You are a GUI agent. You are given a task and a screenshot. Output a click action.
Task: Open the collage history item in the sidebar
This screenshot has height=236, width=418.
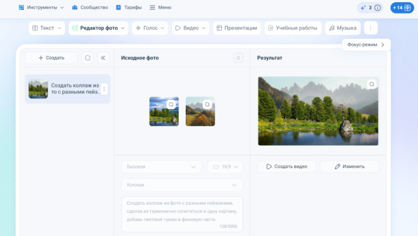pos(67,89)
